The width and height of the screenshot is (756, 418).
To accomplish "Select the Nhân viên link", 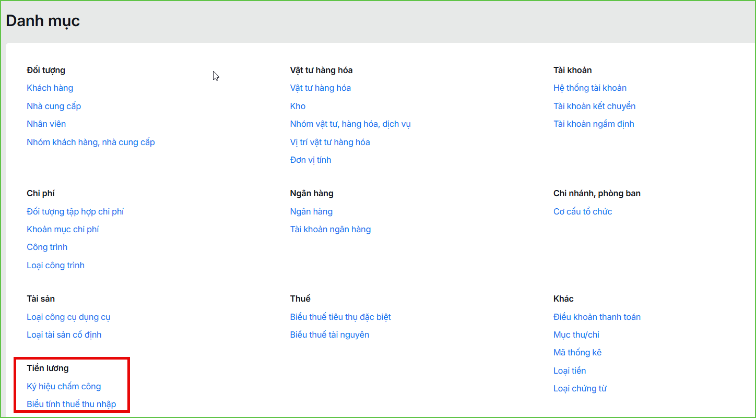I will click(x=46, y=124).
